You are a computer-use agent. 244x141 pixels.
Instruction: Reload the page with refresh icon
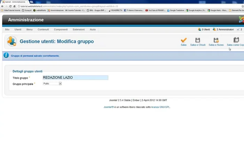(10, 6)
